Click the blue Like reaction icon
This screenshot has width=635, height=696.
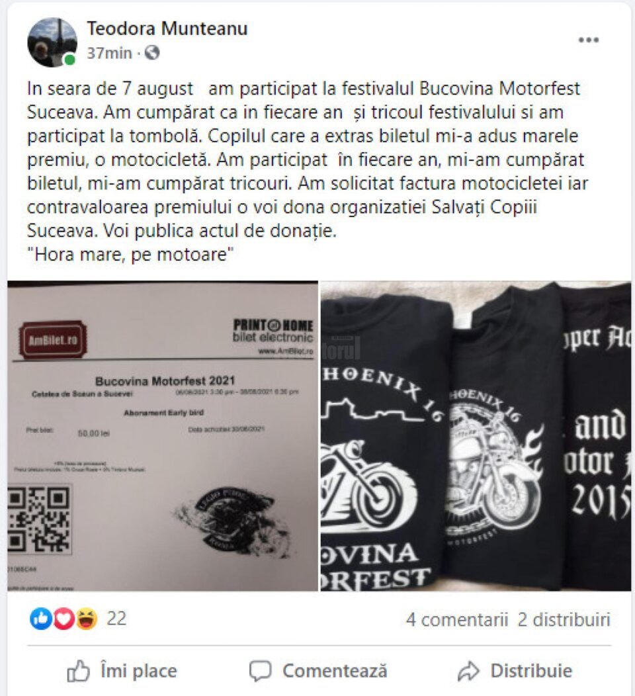click(x=41, y=619)
